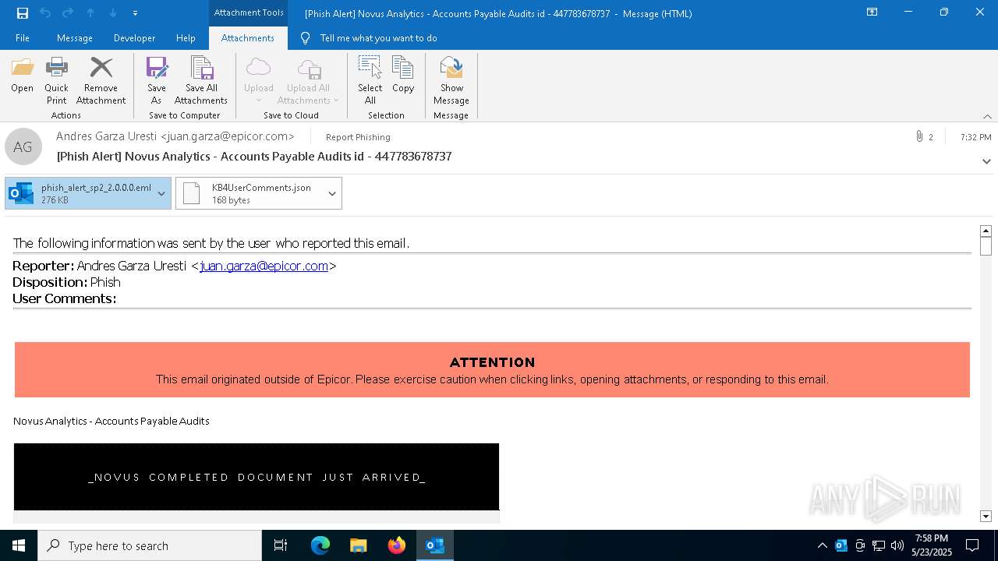Click the black Novus document banner

click(257, 477)
